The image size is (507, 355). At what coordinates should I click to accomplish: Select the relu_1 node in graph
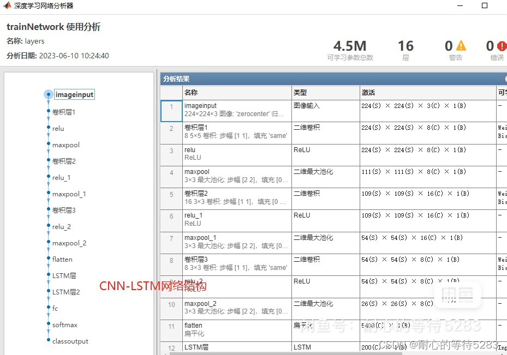coord(62,177)
